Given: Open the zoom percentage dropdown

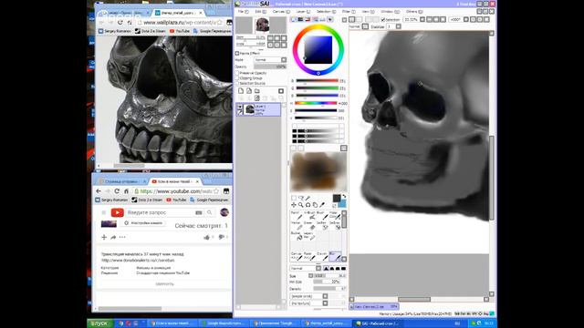Looking at the screenshot, I should click(422, 19).
